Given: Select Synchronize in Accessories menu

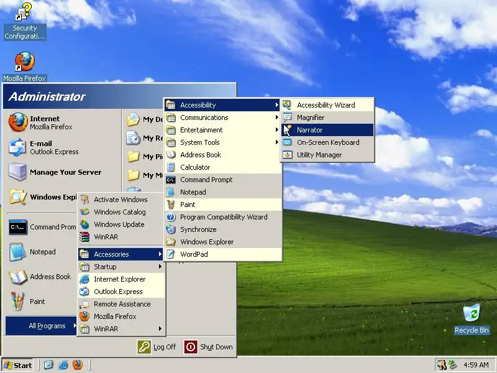Looking at the screenshot, I should [222, 229].
